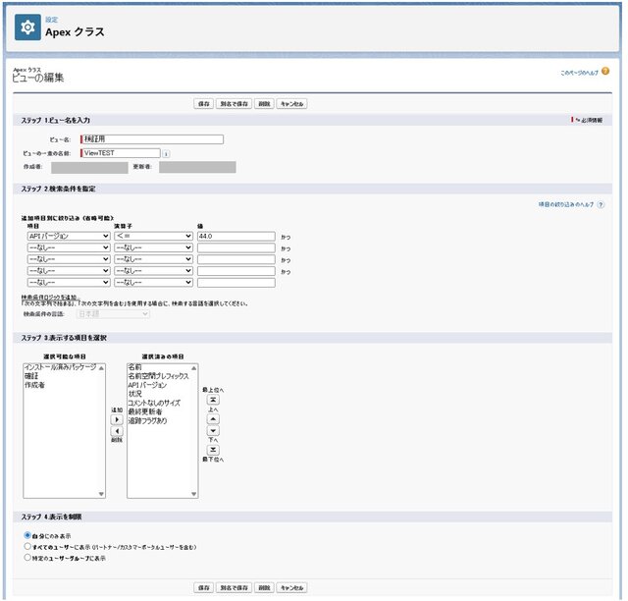Click the bottom キャンセル button
The height and width of the screenshot is (601, 628).
[x=292, y=588]
